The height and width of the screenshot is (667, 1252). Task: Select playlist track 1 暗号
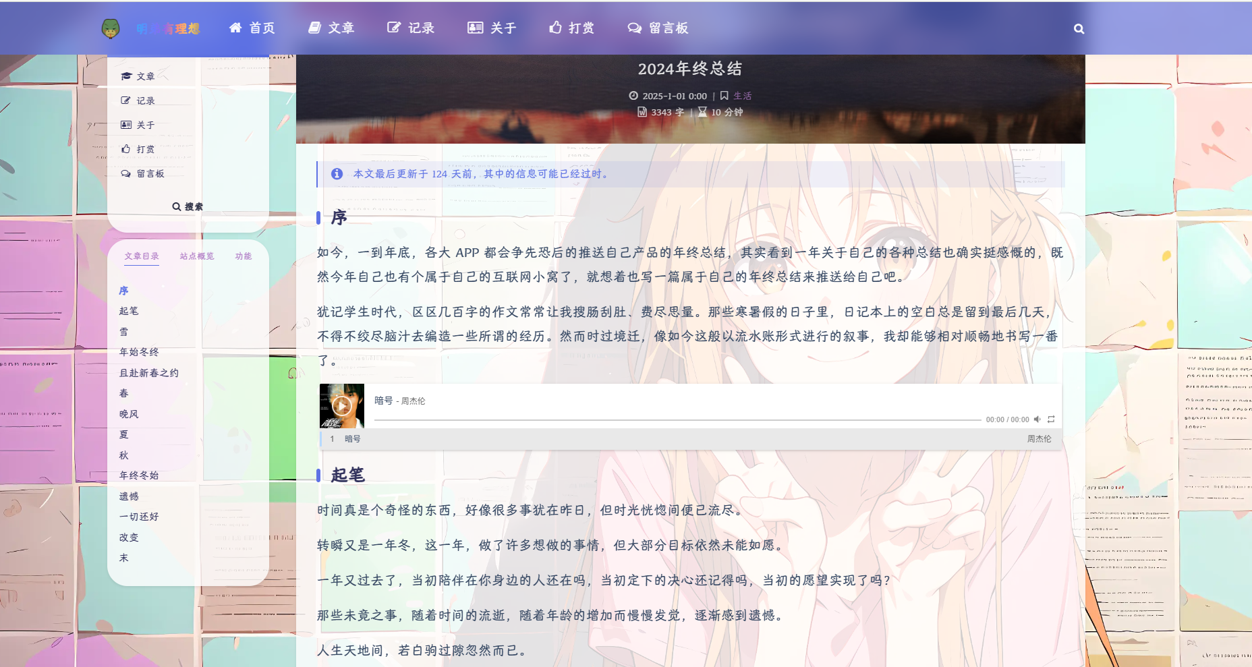click(x=691, y=439)
